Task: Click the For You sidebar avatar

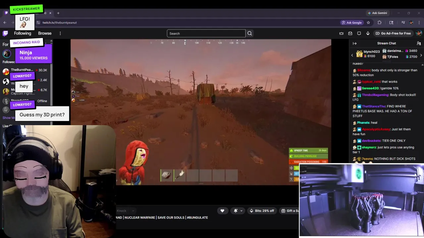Action: tap(7, 54)
